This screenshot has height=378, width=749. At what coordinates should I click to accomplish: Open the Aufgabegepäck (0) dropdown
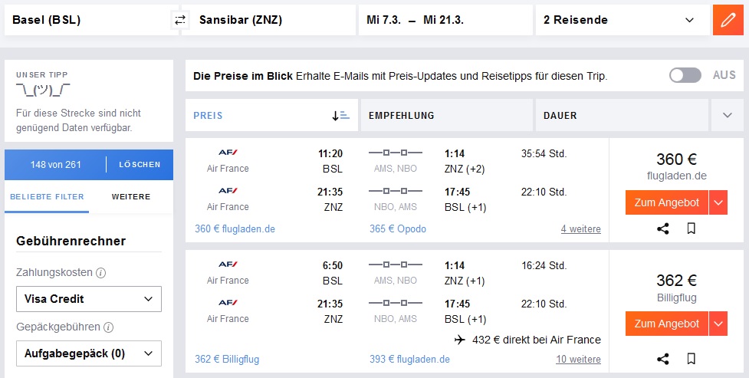89,353
